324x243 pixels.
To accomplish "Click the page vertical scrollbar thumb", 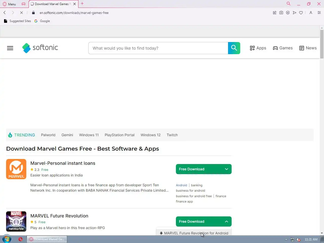I will click(322, 44).
